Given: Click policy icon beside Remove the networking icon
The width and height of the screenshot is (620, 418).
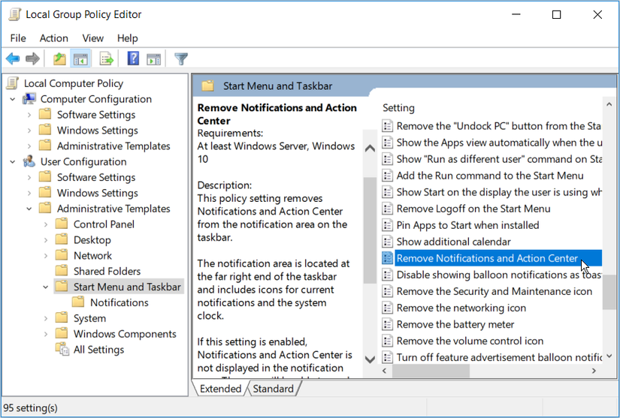Looking at the screenshot, I should point(388,308).
